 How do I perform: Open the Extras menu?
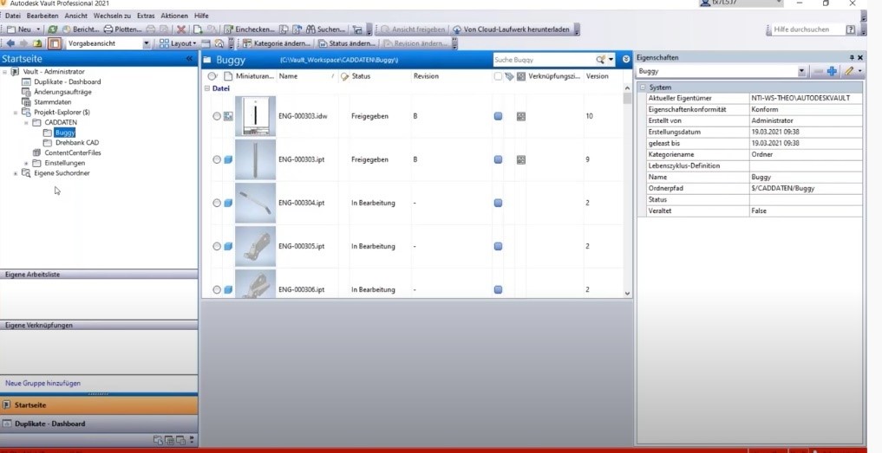[x=146, y=16]
